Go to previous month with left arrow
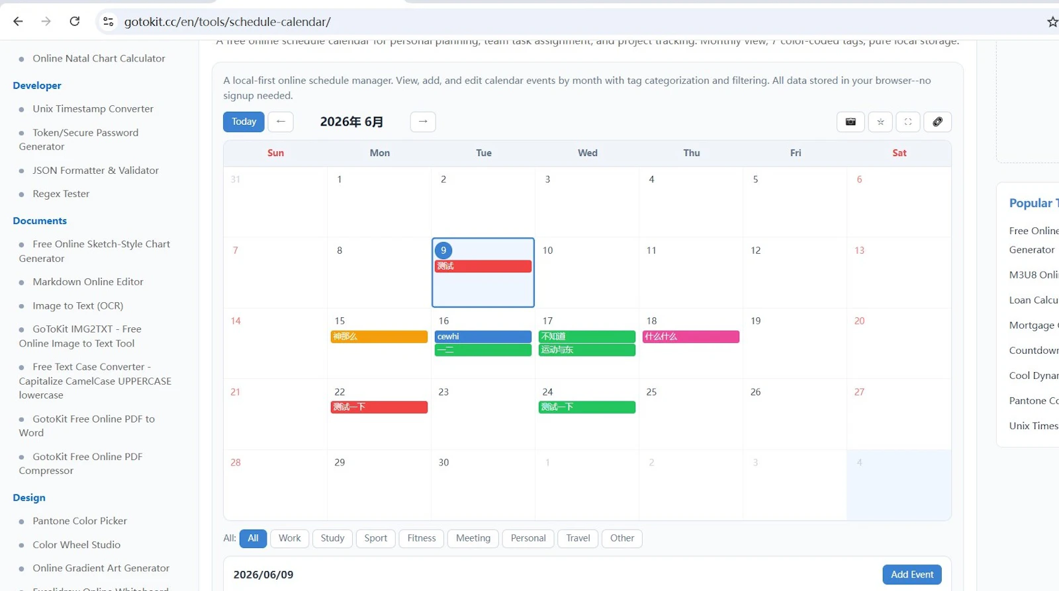The height and width of the screenshot is (591, 1059). [281, 122]
